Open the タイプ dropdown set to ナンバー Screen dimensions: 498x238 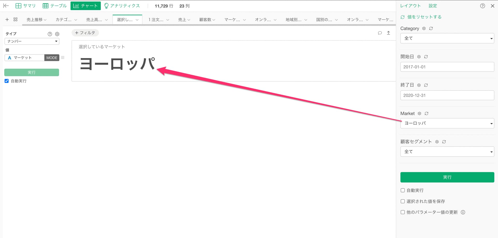[x=32, y=41]
